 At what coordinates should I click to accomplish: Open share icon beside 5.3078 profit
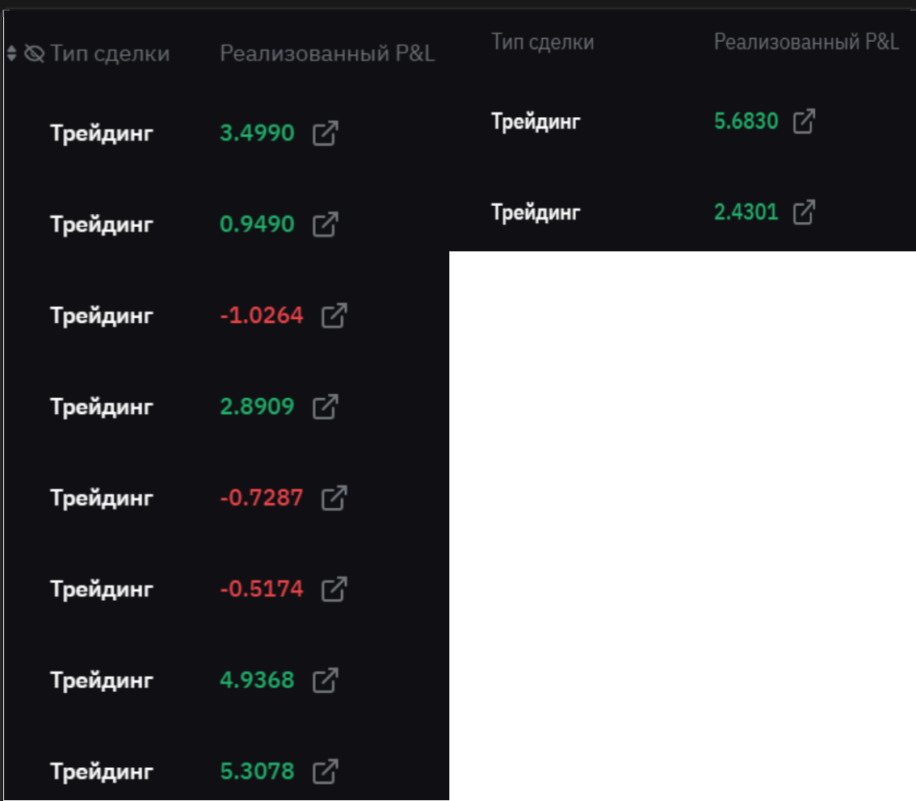[325, 772]
